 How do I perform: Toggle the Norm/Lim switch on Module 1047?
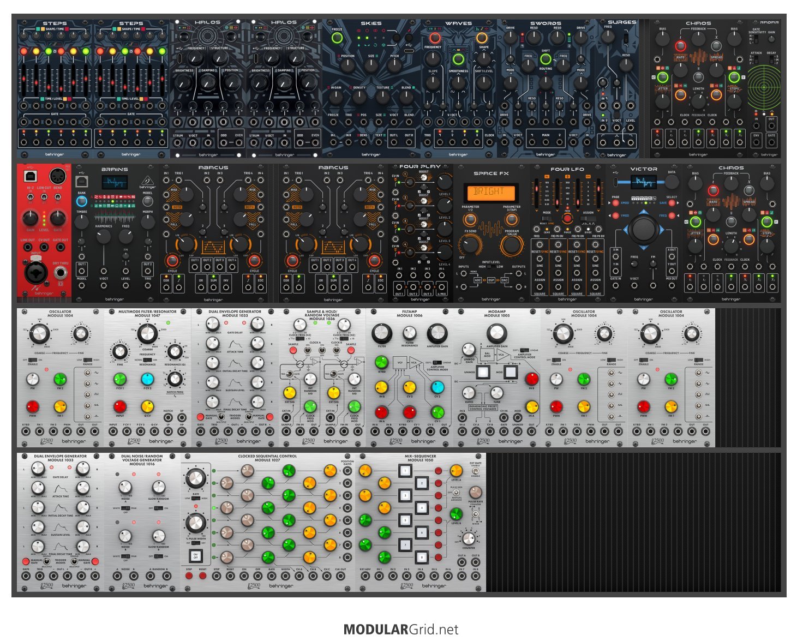[147, 360]
